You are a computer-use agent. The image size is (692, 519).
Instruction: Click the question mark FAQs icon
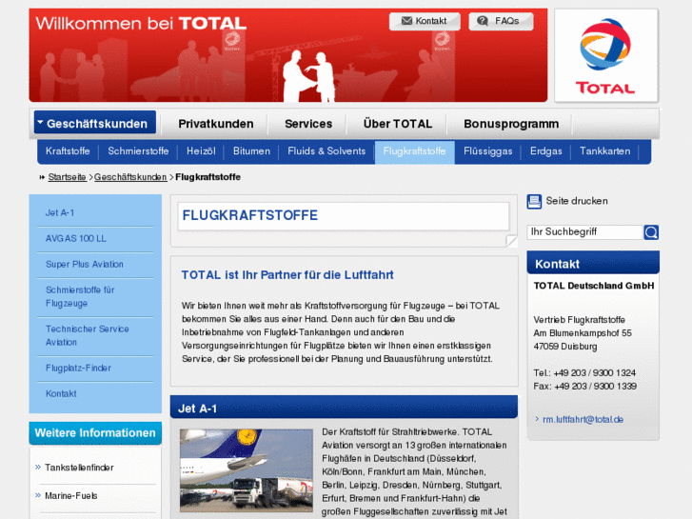(x=483, y=21)
